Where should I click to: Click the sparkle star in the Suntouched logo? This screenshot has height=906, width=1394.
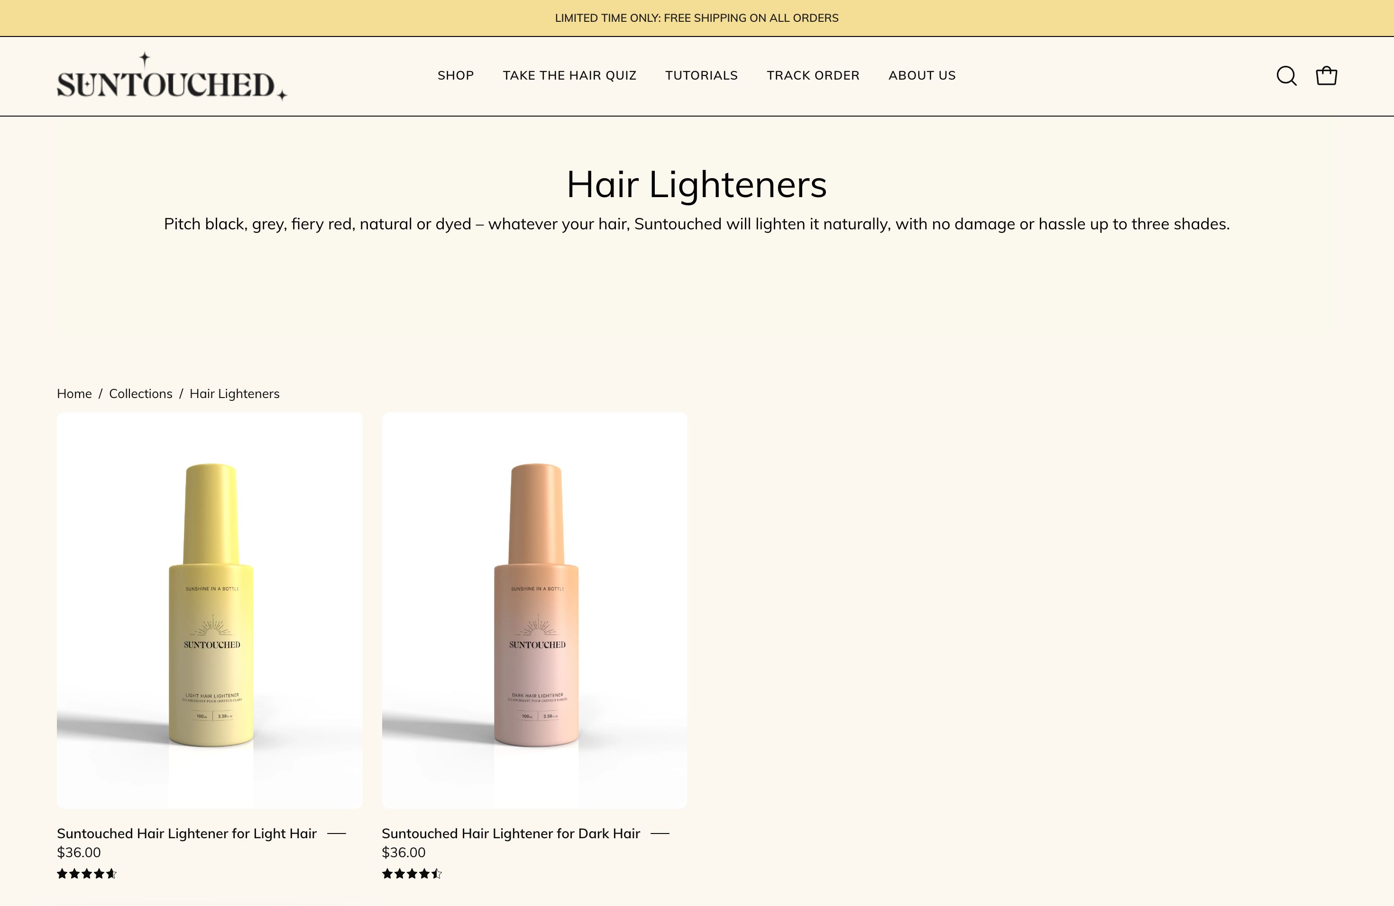click(144, 58)
